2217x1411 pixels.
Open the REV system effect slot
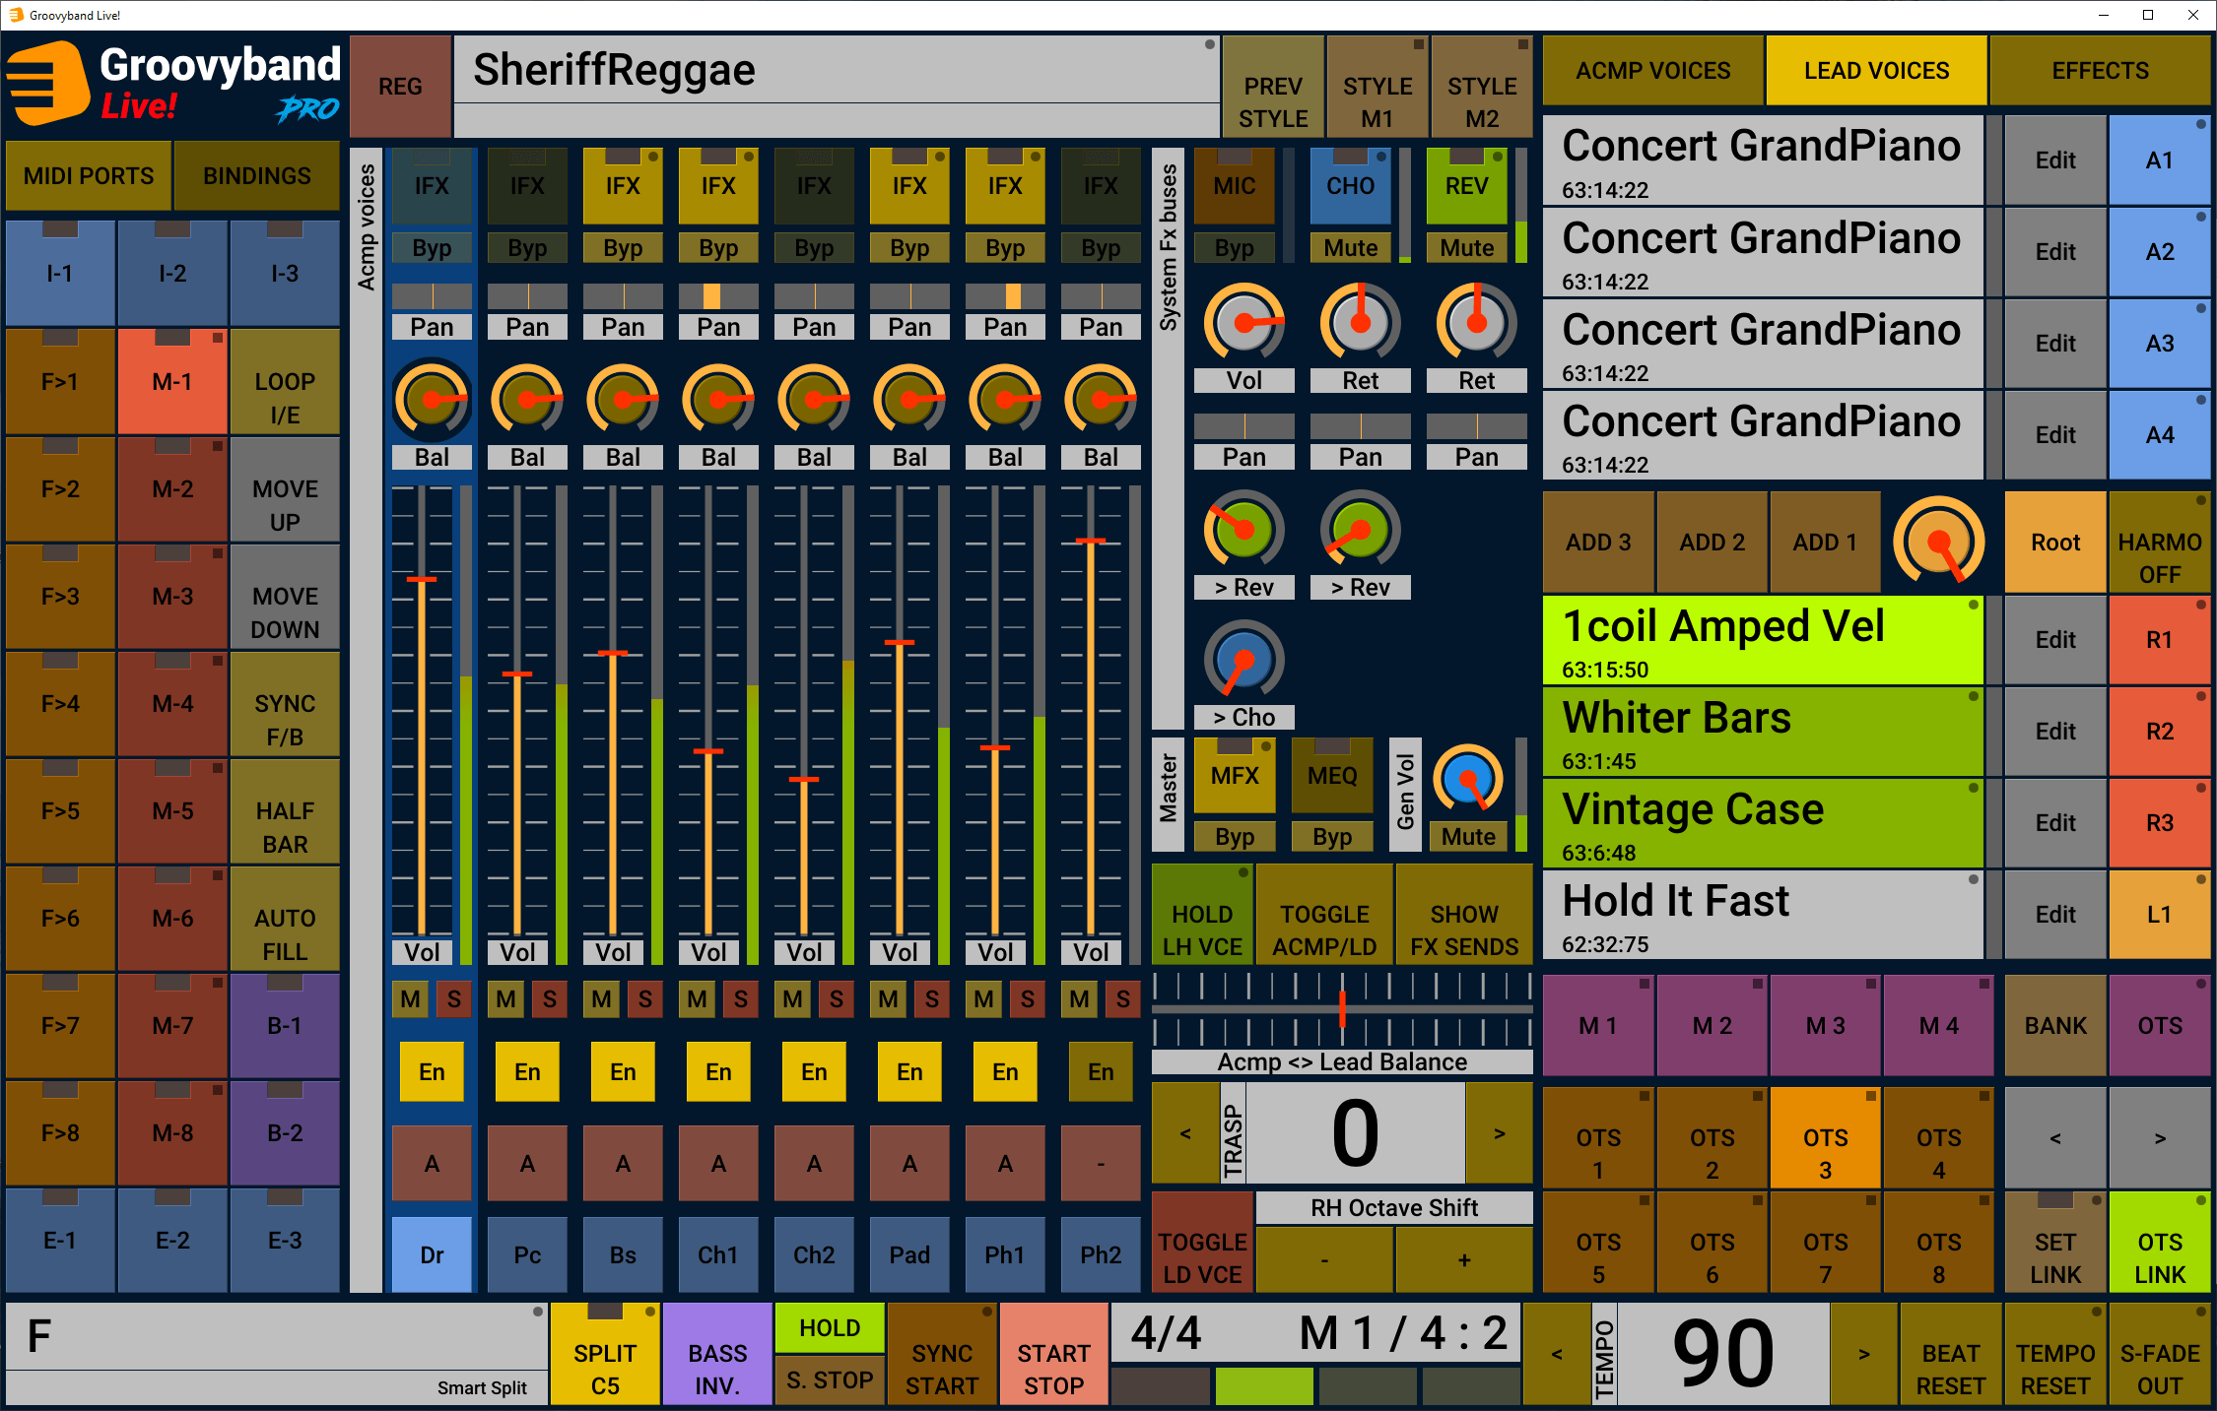point(1466,185)
